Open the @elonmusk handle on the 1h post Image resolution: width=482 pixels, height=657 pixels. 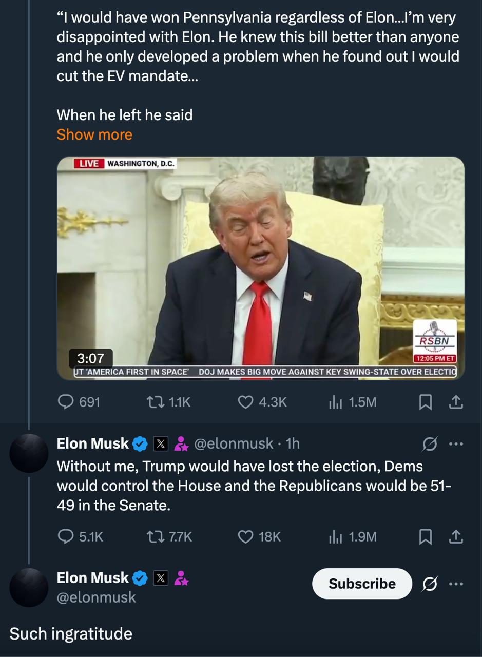tap(234, 443)
